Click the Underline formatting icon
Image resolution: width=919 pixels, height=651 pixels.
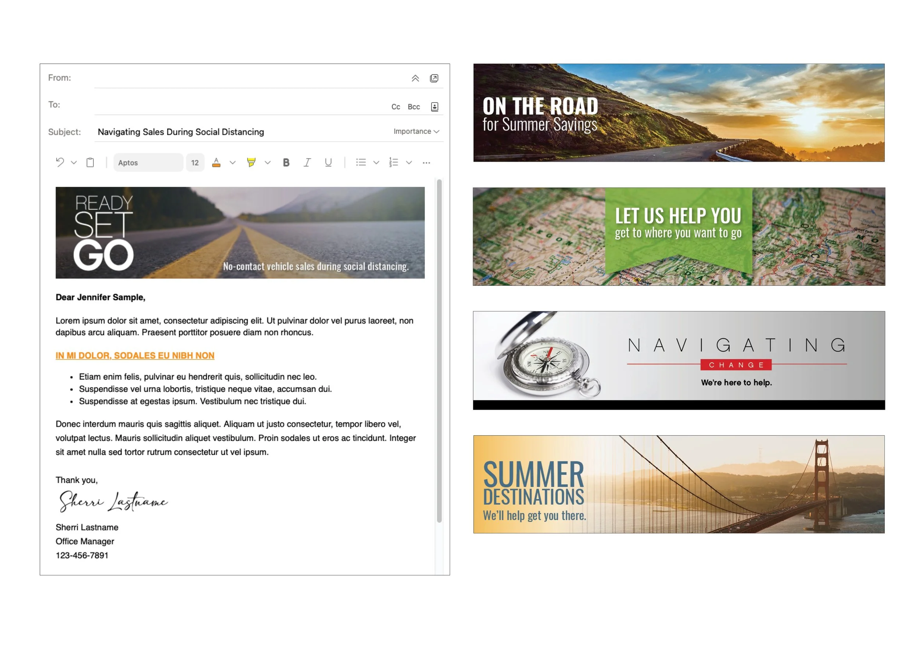[328, 162]
